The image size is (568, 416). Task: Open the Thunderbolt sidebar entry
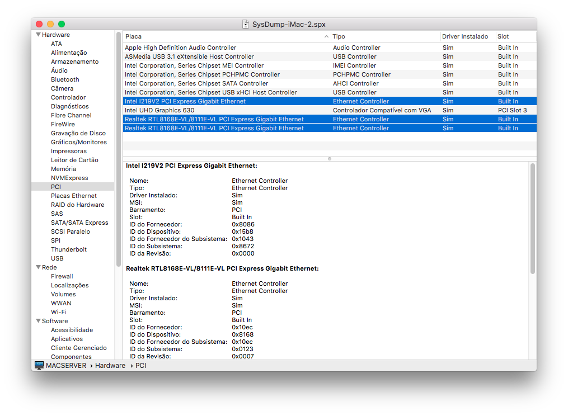tap(69, 249)
